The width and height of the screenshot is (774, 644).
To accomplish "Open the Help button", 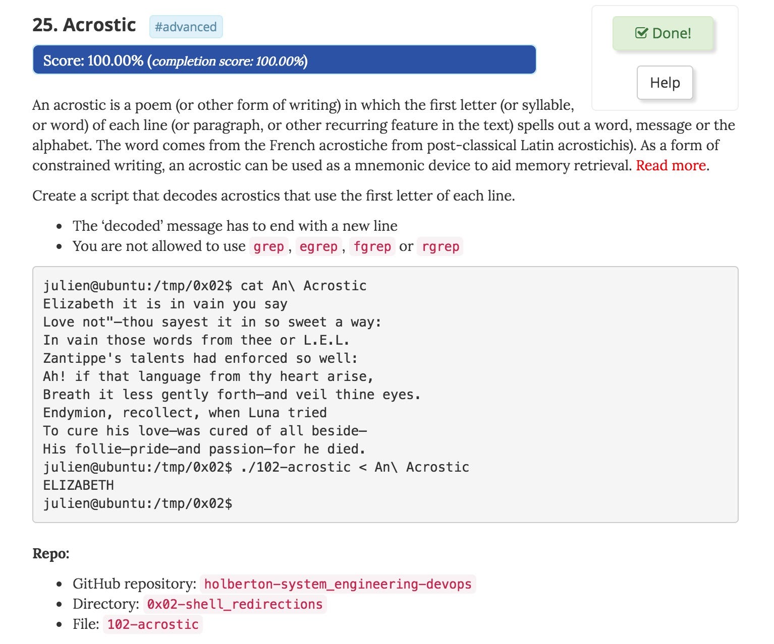I will (x=665, y=83).
